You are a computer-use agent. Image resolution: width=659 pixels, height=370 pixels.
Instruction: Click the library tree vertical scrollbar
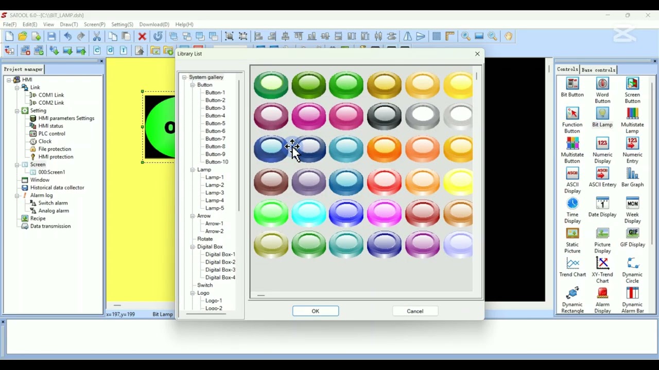[239, 145]
